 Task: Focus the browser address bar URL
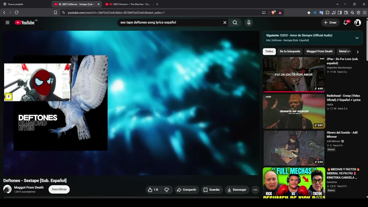pos(116,13)
